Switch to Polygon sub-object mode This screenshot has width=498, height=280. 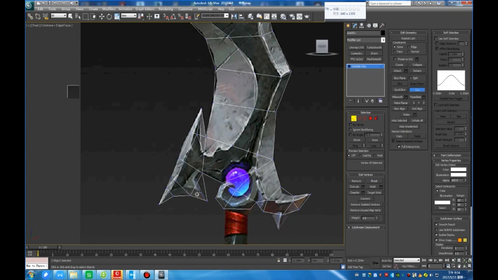(370, 118)
